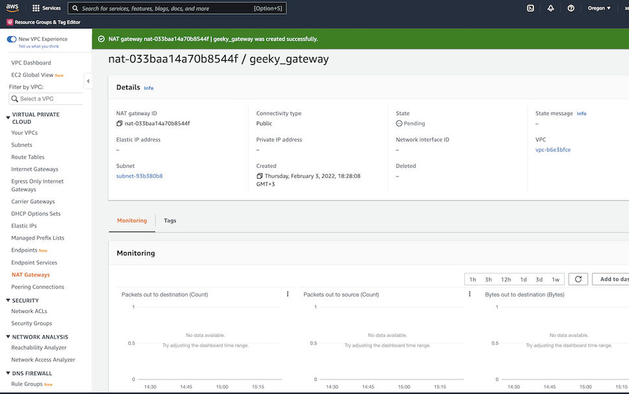Open the Select a VPC filter

[x=46, y=98]
